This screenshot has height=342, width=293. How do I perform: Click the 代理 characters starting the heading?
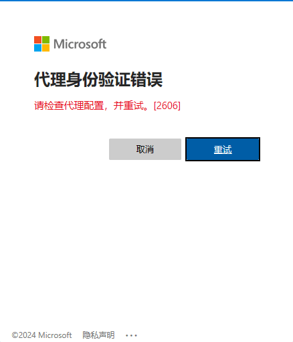point(50,80)
